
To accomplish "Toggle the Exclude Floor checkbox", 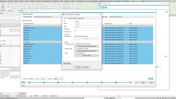I will click(75, 32).
